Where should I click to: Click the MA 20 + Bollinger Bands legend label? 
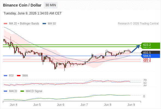pyautogui.click(x=24, y=24)
